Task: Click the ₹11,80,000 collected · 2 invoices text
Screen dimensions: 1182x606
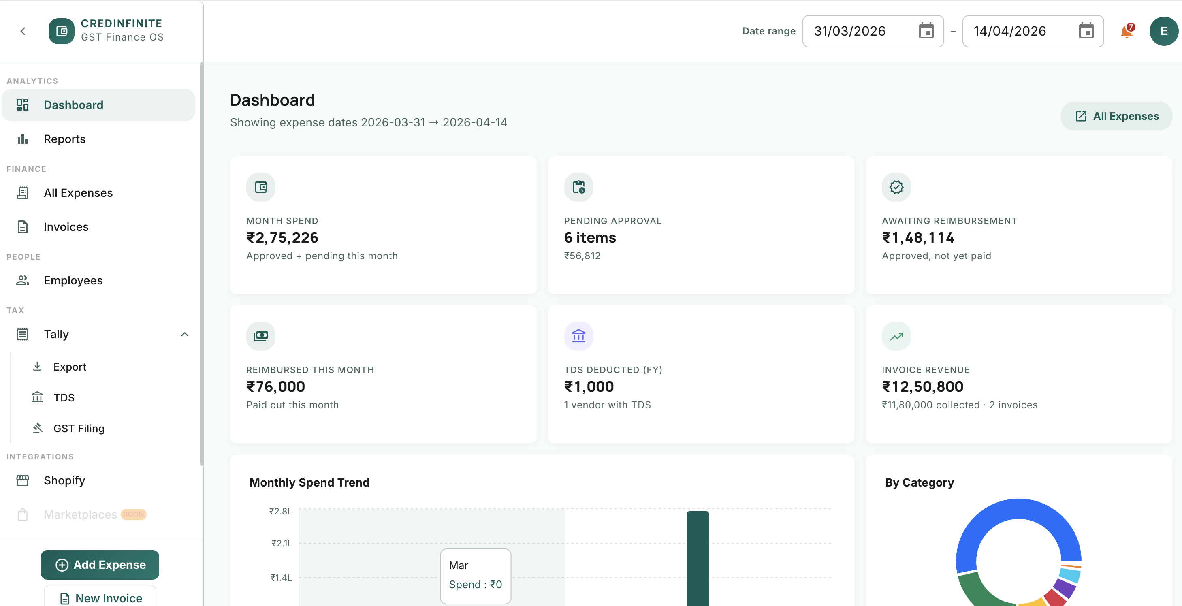Action: coord(960,405)
